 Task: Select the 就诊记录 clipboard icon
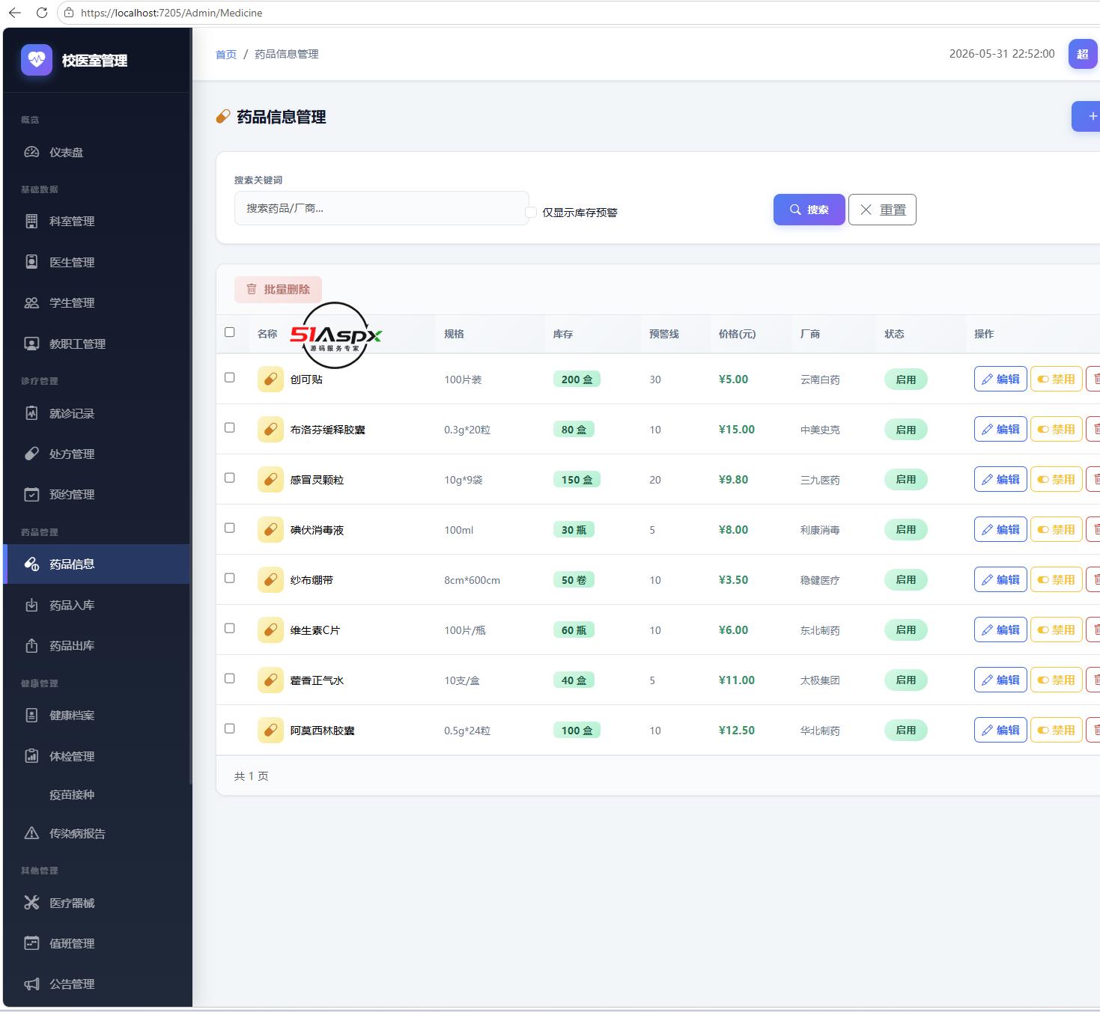tap(31, 413)
